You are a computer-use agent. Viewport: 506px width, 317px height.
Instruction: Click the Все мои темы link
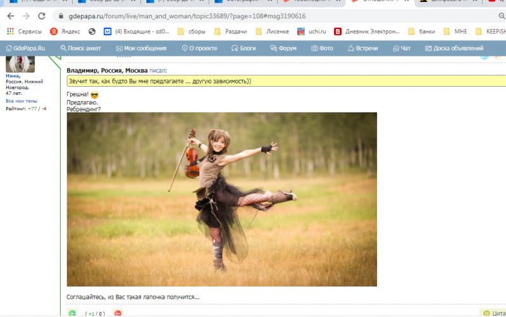click(22, 101)
